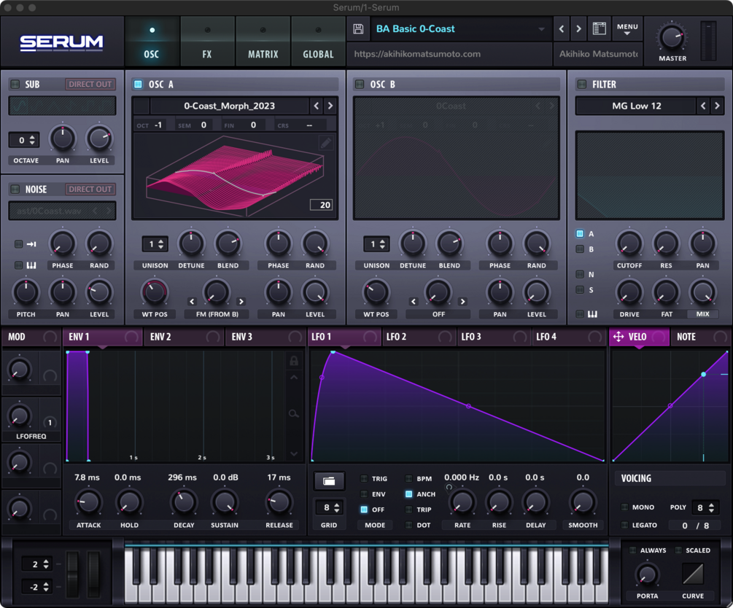Viewport: 733px width, 608px height.
Task: Change pitch bend up range stepper
Action: [x=46, y=564]
